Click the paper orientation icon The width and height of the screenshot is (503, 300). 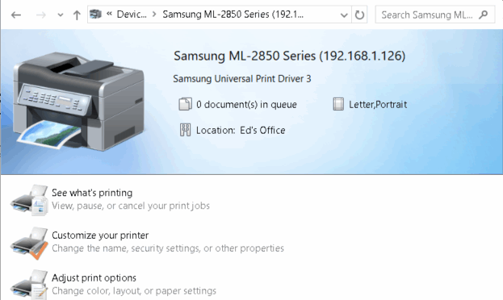338,104
